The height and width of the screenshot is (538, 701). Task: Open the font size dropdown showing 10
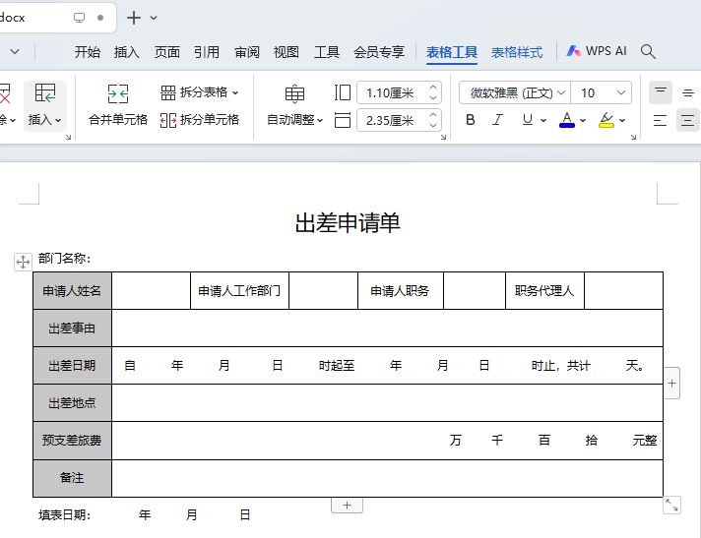click(x=620, y=93)
